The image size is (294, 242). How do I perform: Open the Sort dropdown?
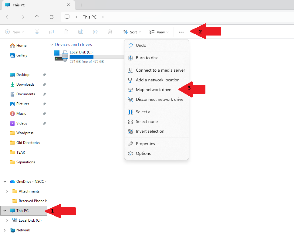point(132,32)
